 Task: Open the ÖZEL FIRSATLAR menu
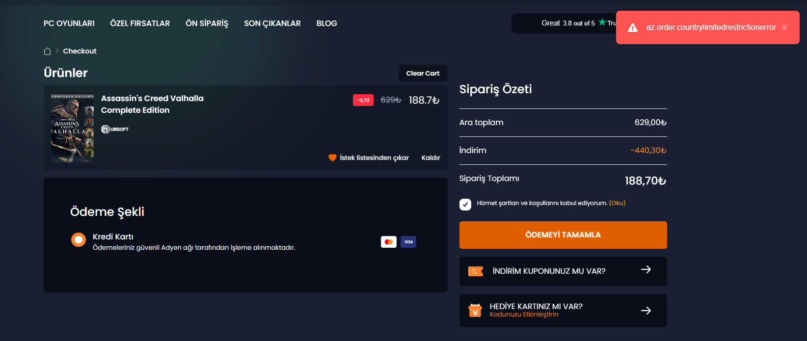(140, 23)
